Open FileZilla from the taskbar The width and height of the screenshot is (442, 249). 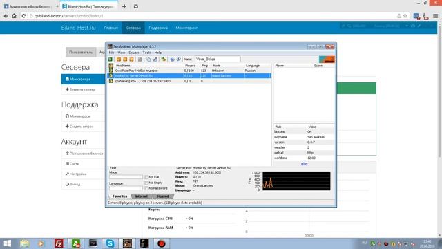(x=59, y=243)
